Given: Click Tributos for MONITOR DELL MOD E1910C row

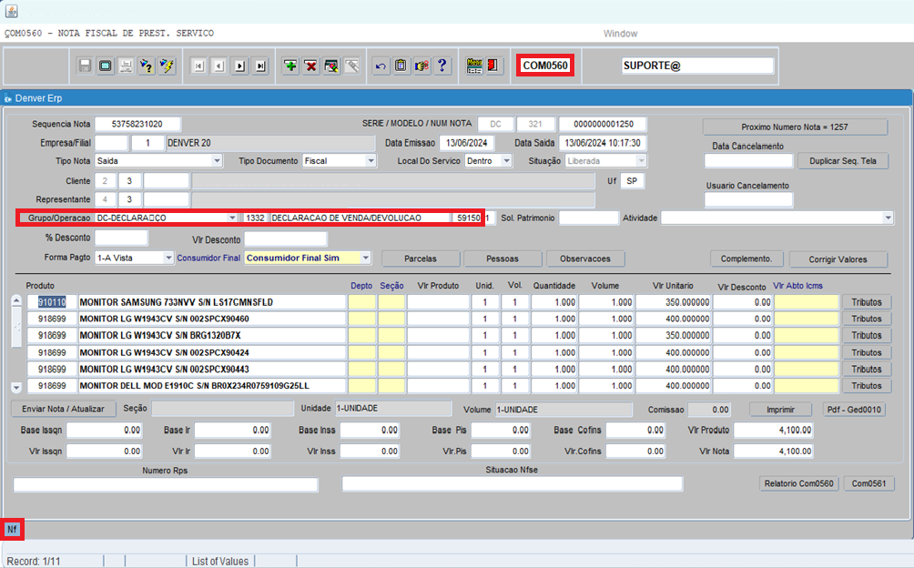Looking at the screenshot, I should click(866, 386).
